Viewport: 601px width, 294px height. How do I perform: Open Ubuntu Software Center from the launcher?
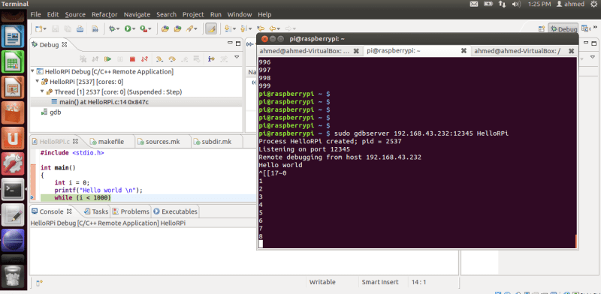coord(13,112)
